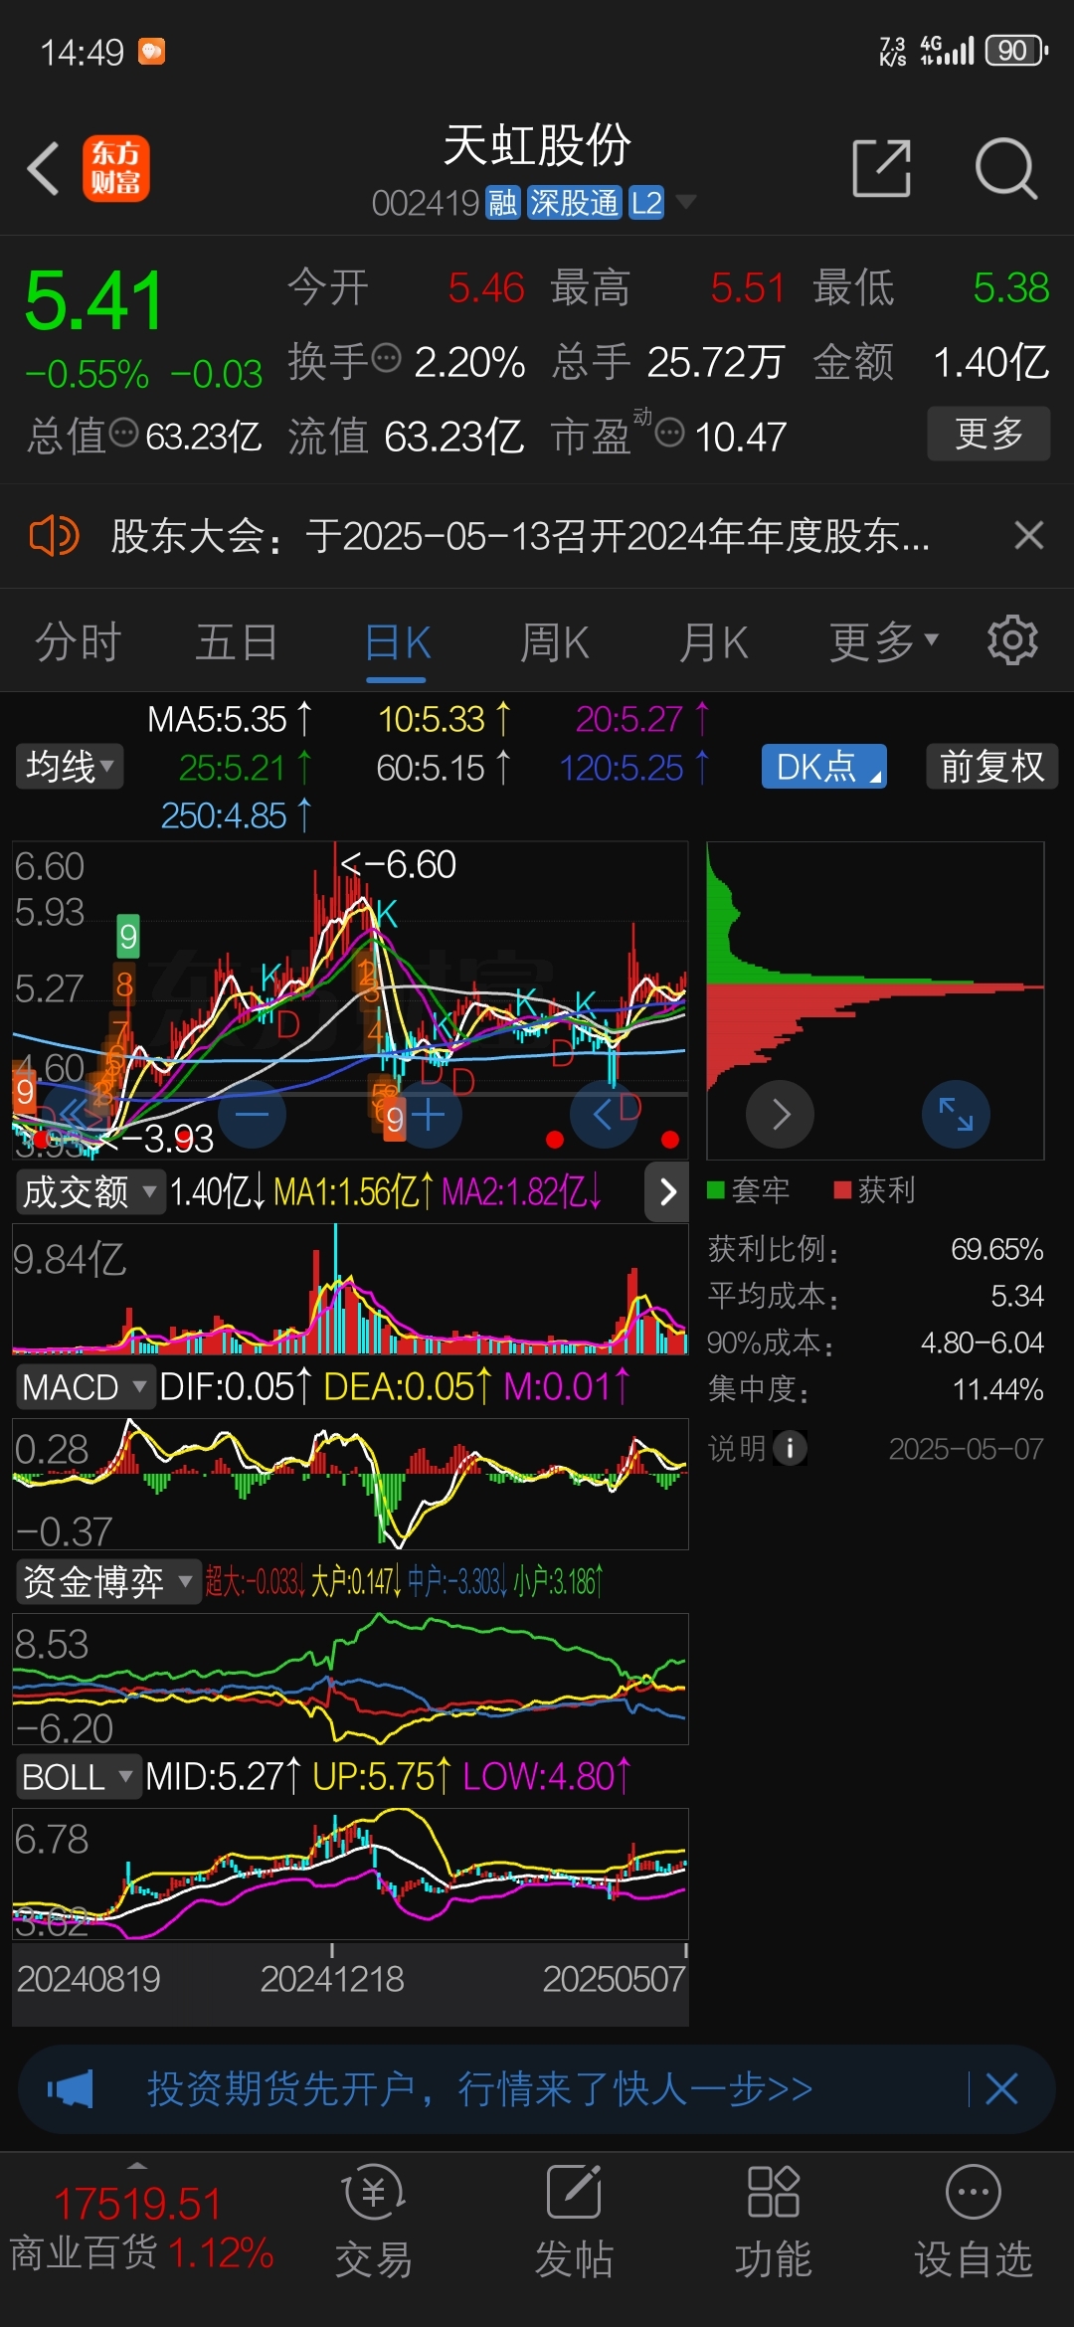This screenshot has width=1074, height=2327.
Task: Tap megaphone icon in futures banner
Action: tap(71, 2088)
